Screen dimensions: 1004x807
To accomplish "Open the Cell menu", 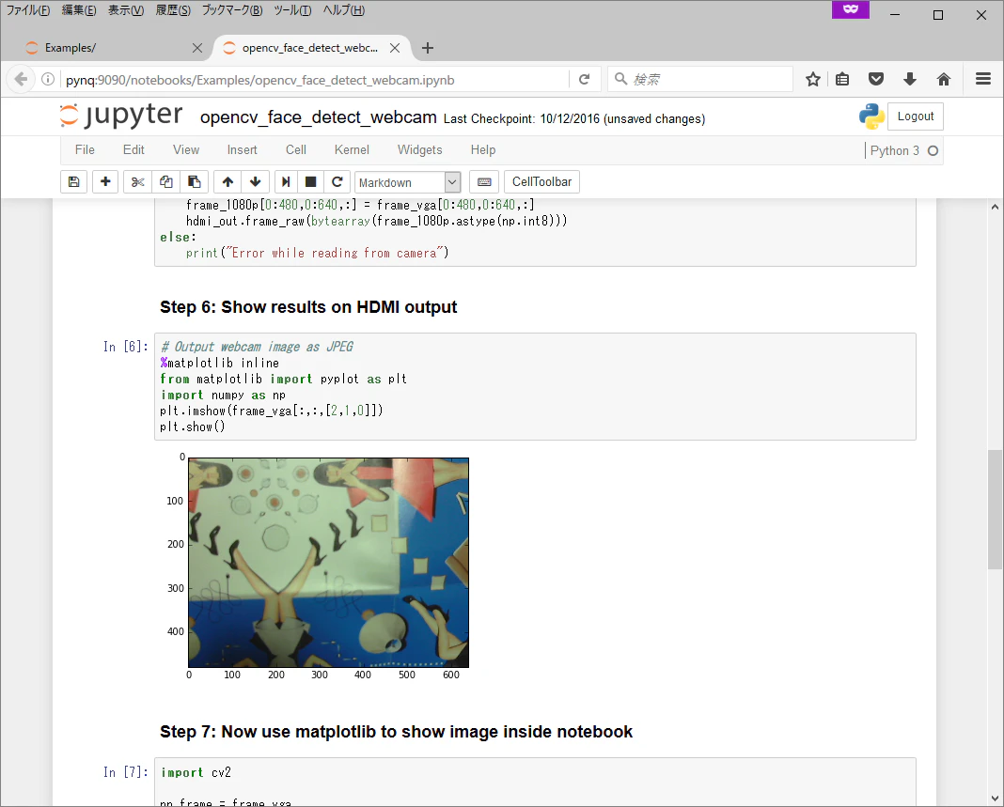I will coord(296,149).
